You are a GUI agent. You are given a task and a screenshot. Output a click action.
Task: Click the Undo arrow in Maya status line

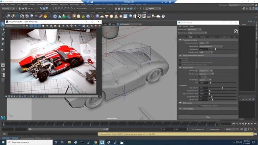click(29, 8)
